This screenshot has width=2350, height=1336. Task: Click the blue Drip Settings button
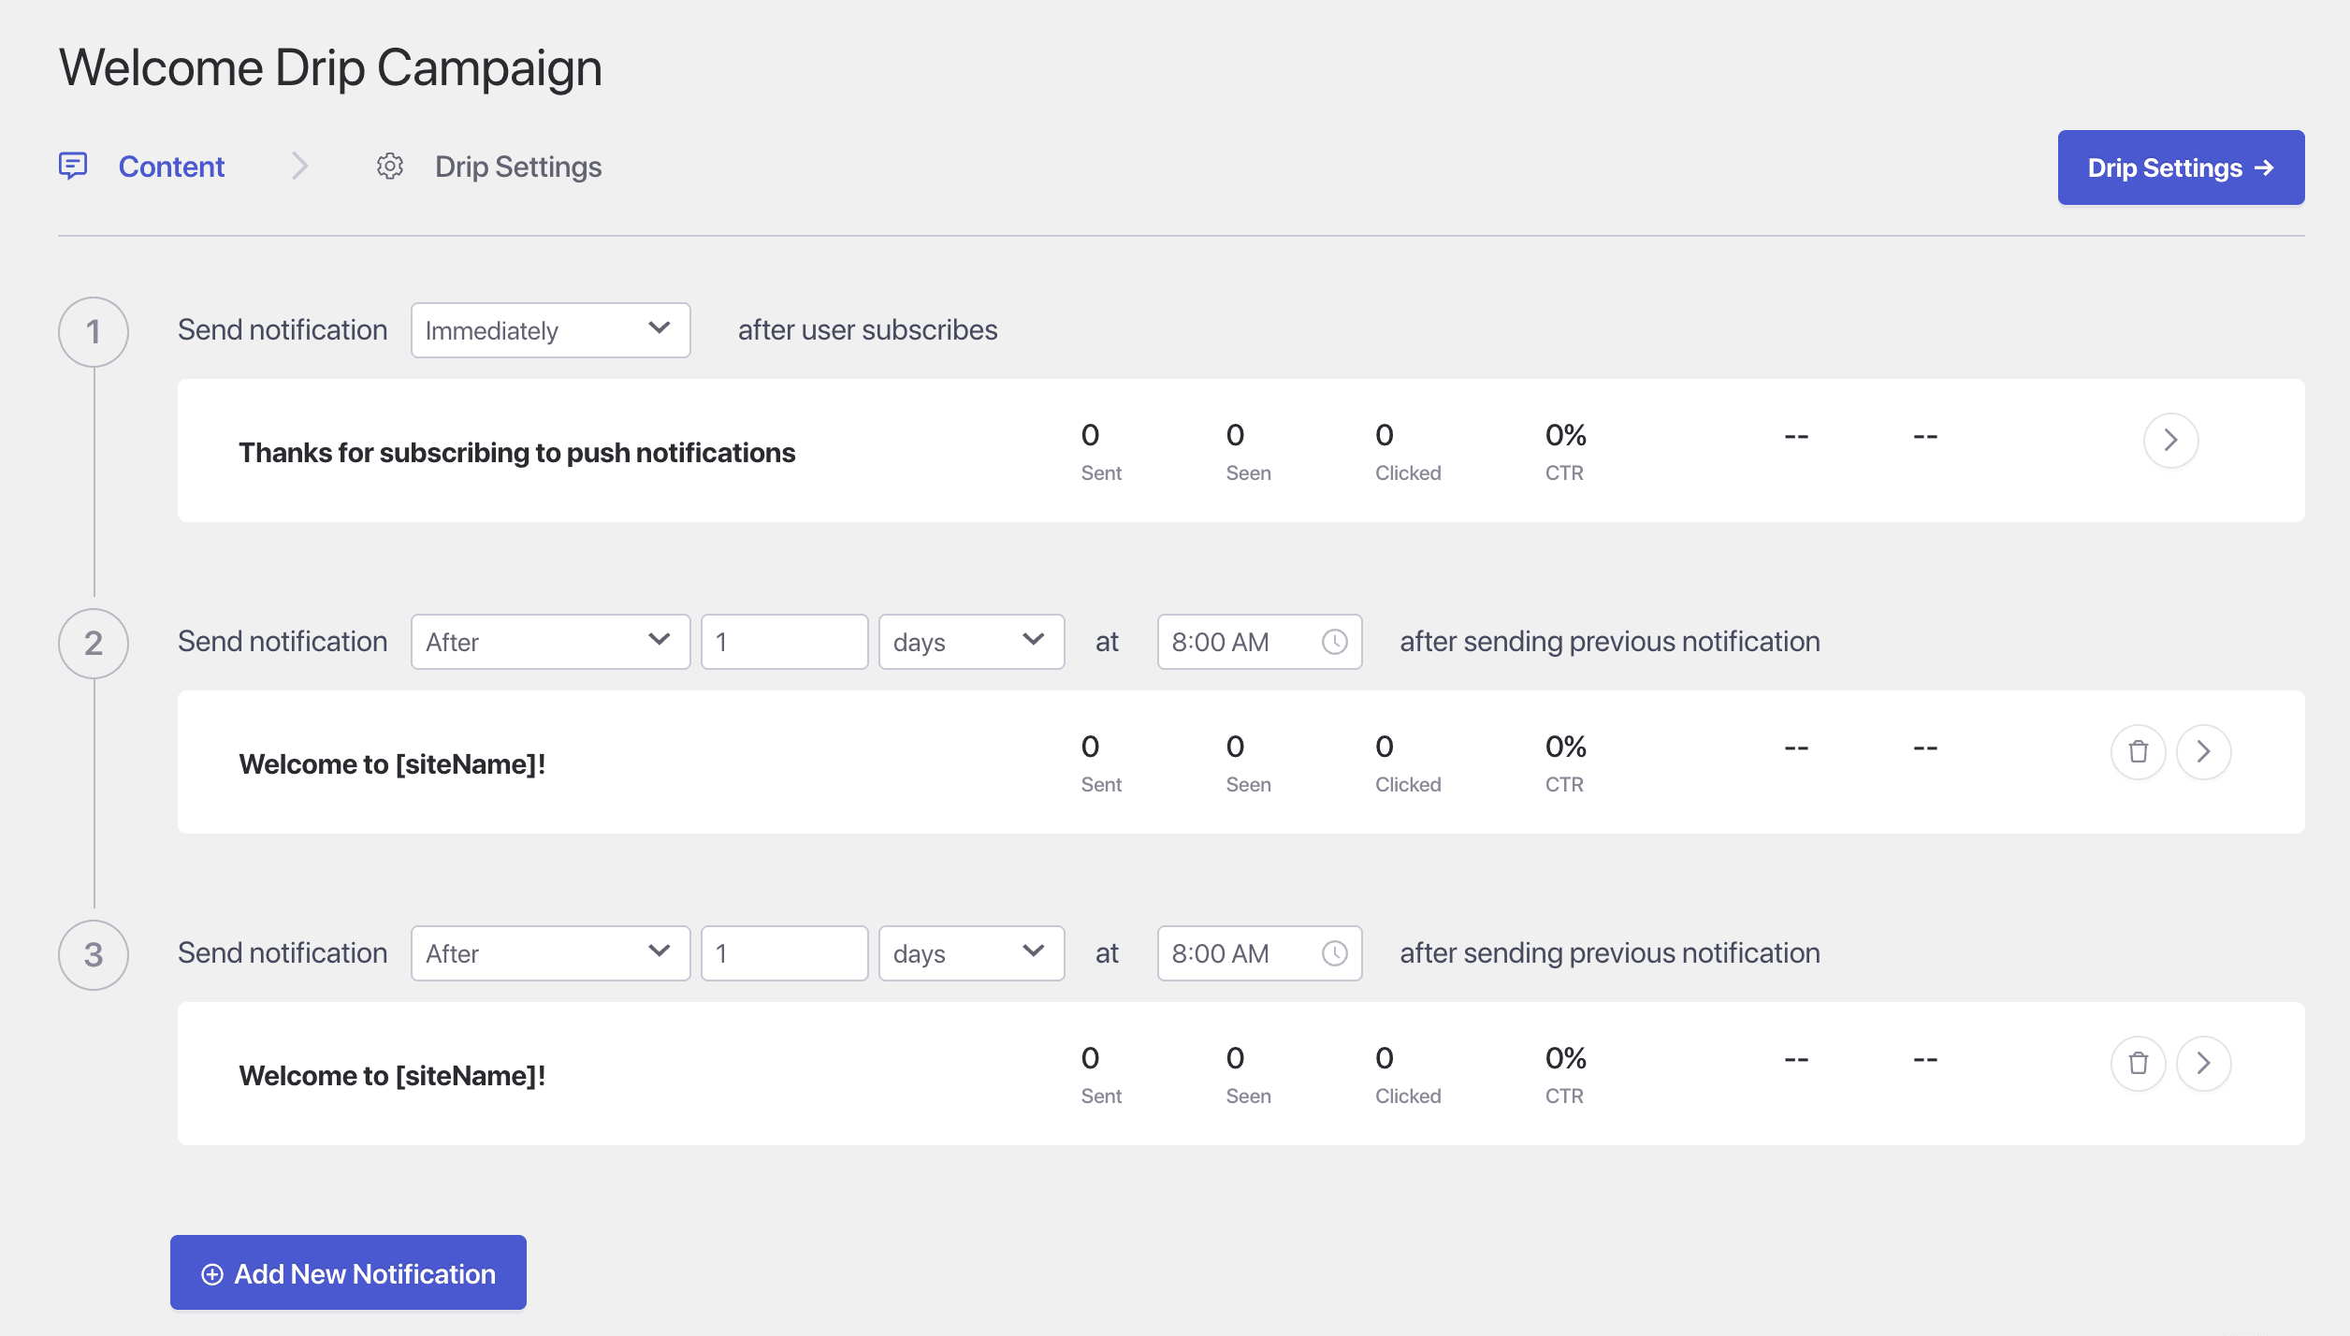pos(2180,167)
